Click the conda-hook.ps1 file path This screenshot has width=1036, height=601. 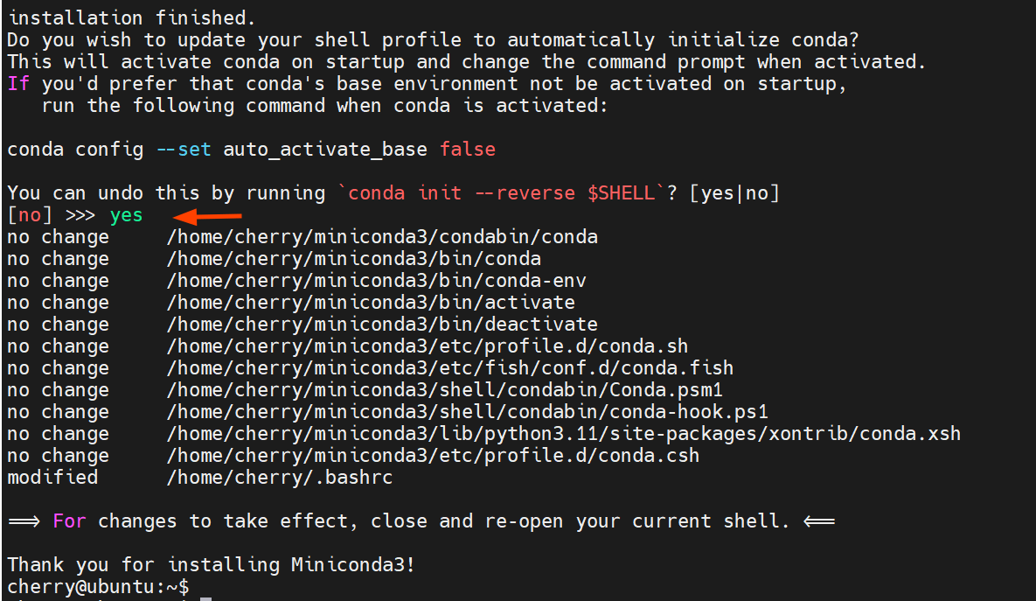click(x=467, y=412)
